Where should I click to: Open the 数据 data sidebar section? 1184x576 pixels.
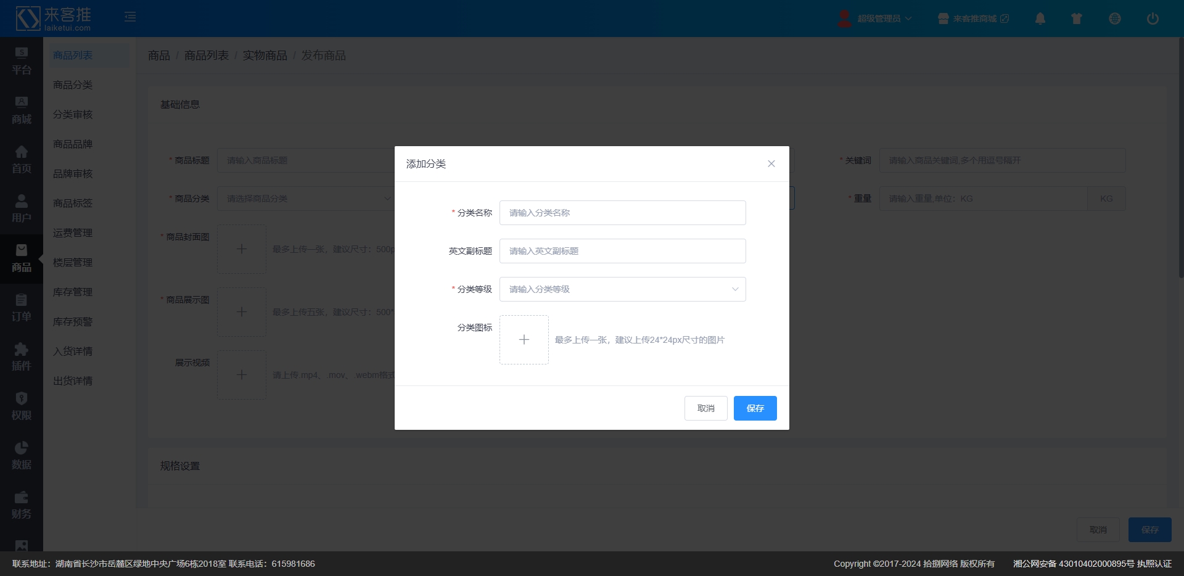click(22, 456)
